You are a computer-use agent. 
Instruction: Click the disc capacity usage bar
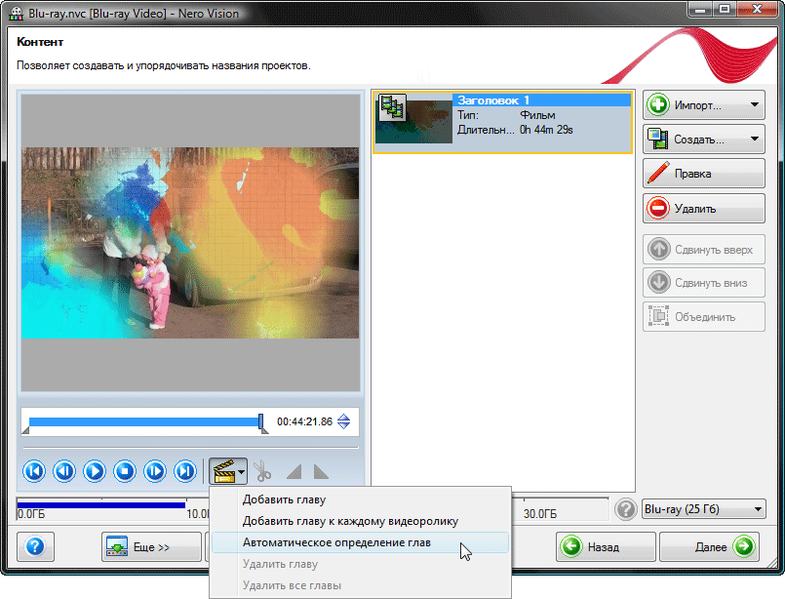click(x=101, y=505)
